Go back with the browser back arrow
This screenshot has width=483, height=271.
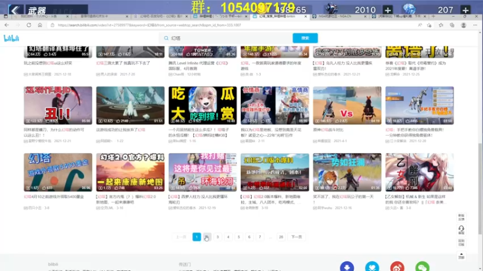7,25
